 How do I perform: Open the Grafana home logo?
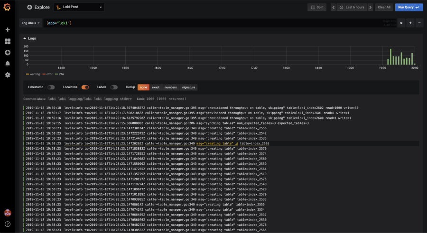coord(7,7)
